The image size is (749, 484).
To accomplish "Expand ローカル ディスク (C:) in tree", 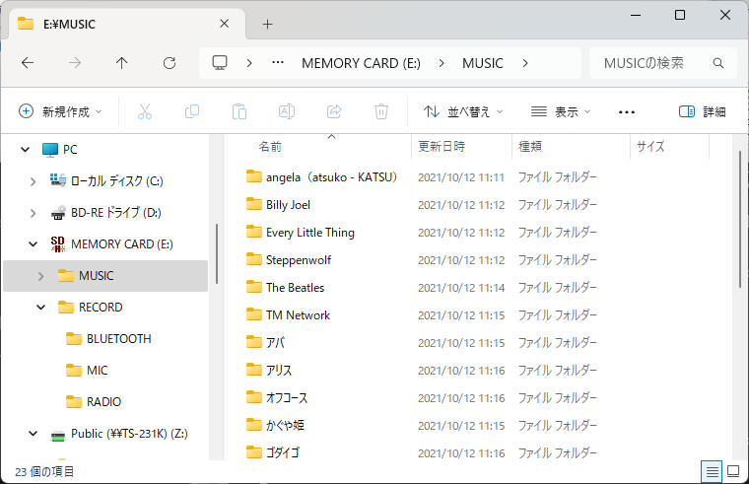I will click(33, 181).
